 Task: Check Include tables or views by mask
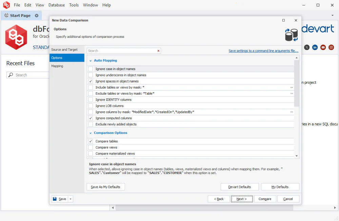coord(91,87)
